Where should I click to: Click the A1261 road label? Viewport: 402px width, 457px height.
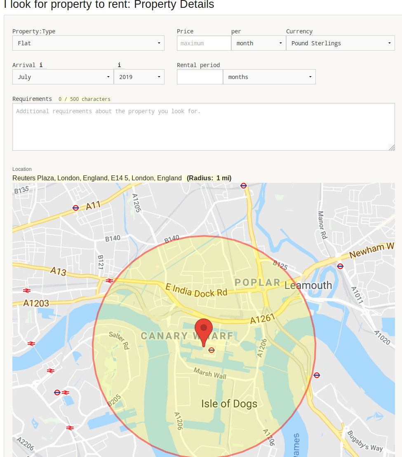tap(263, 319)
